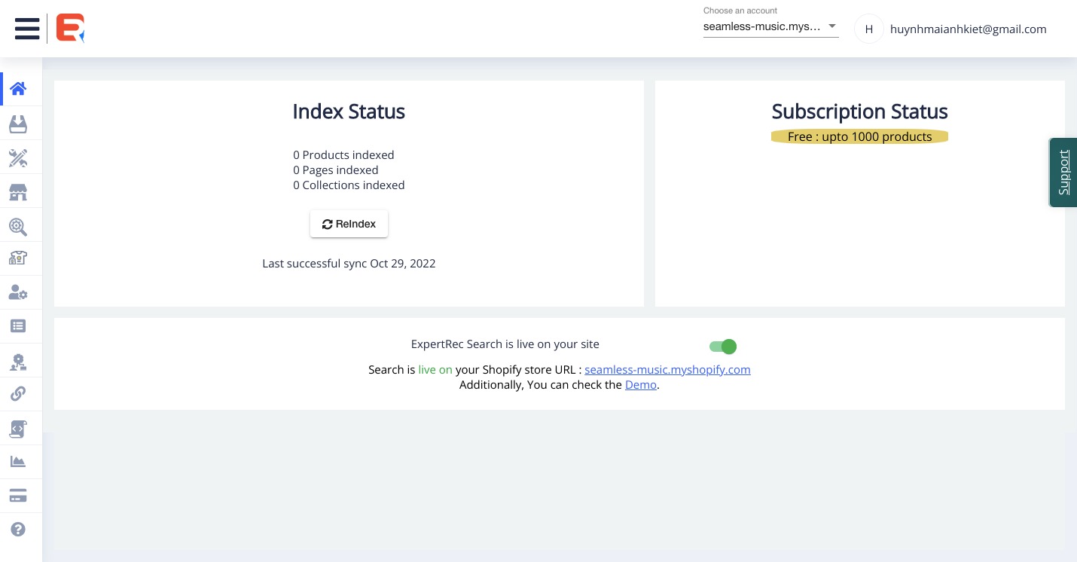Open the code script sidebar icon

pyautogui.click(x=18, y=428)
